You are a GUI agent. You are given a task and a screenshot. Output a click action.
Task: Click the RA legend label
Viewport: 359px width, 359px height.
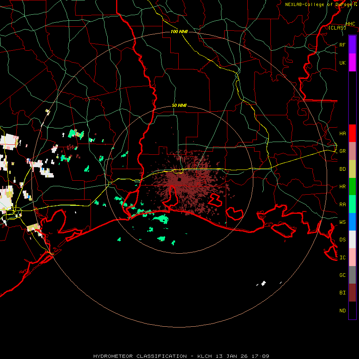click(x=342, y=205)
